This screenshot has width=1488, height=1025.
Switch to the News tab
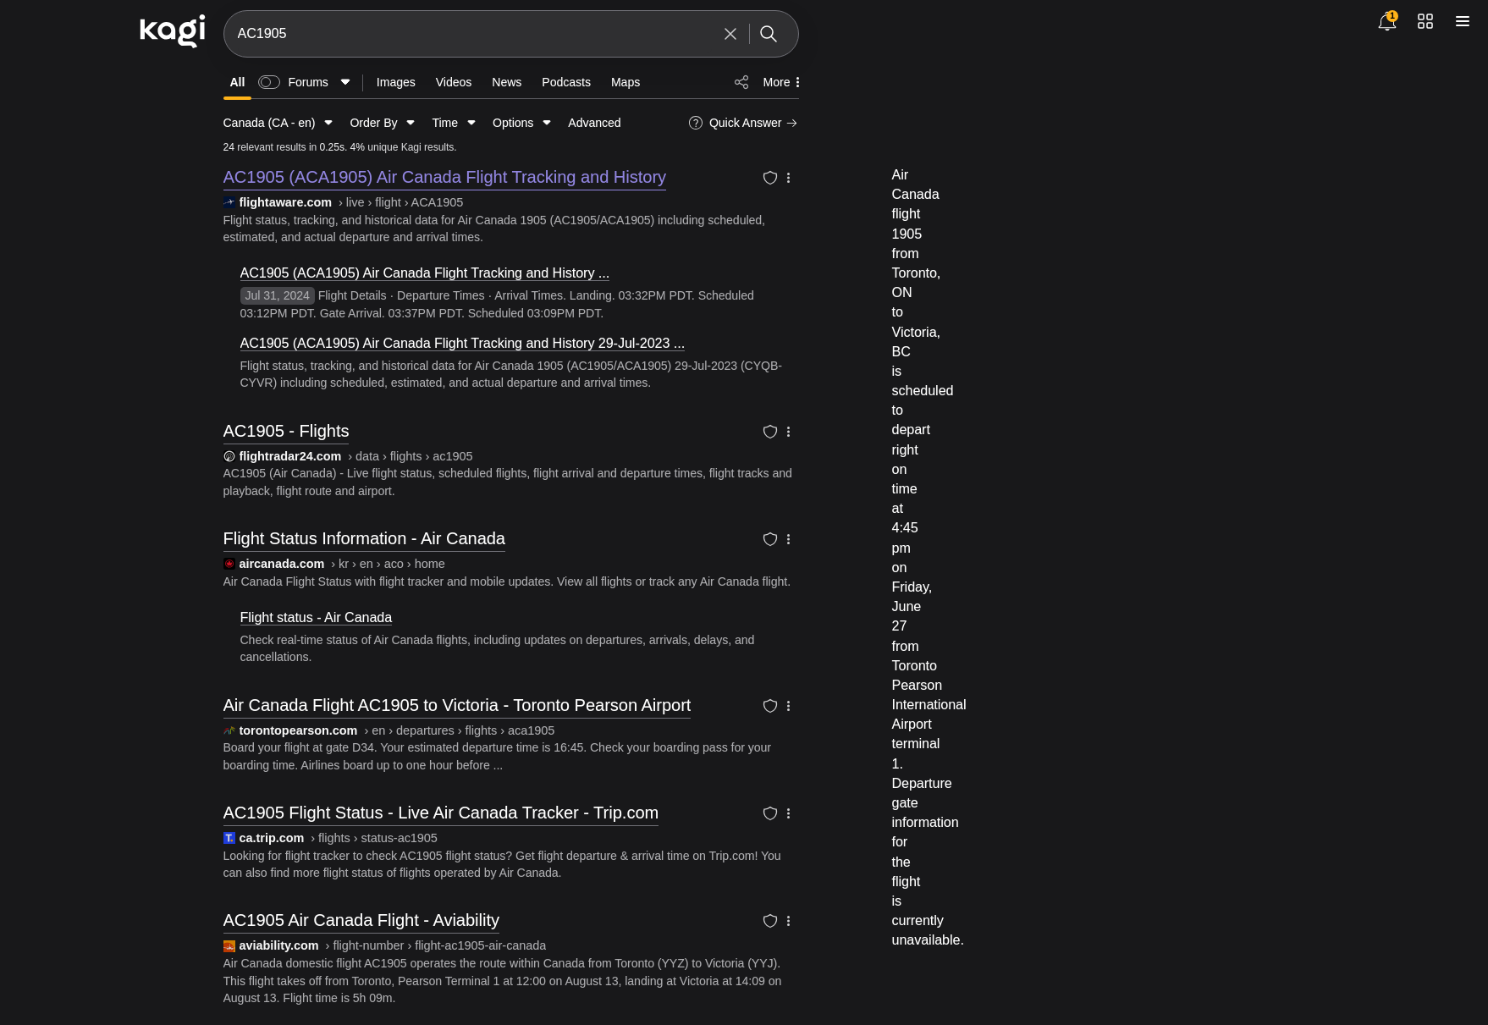tap(506, 82)
